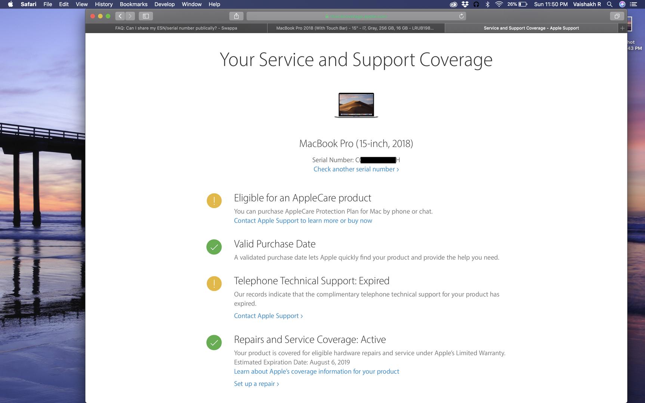This screenshot has height=403, width=645.
Task: Click Estimated Expiration Date: August 6, 2019 text
Action: [292, 362]
